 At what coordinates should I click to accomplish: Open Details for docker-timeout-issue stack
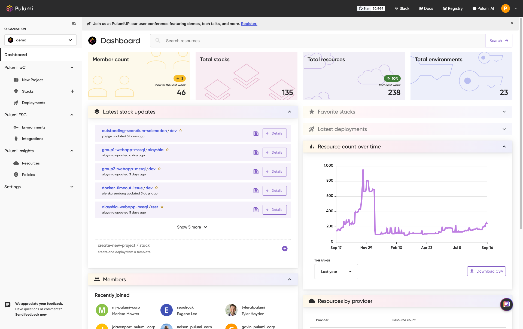click(275, 191)
